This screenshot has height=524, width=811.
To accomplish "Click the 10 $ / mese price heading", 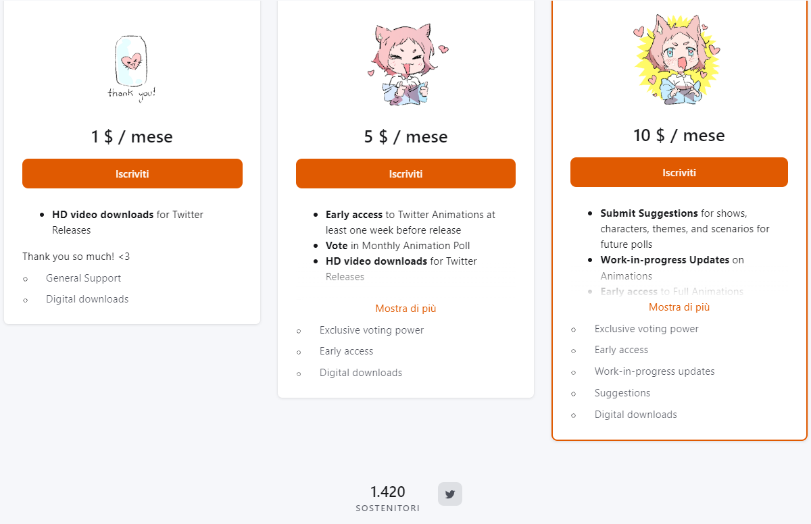I will tap(679, 136).
